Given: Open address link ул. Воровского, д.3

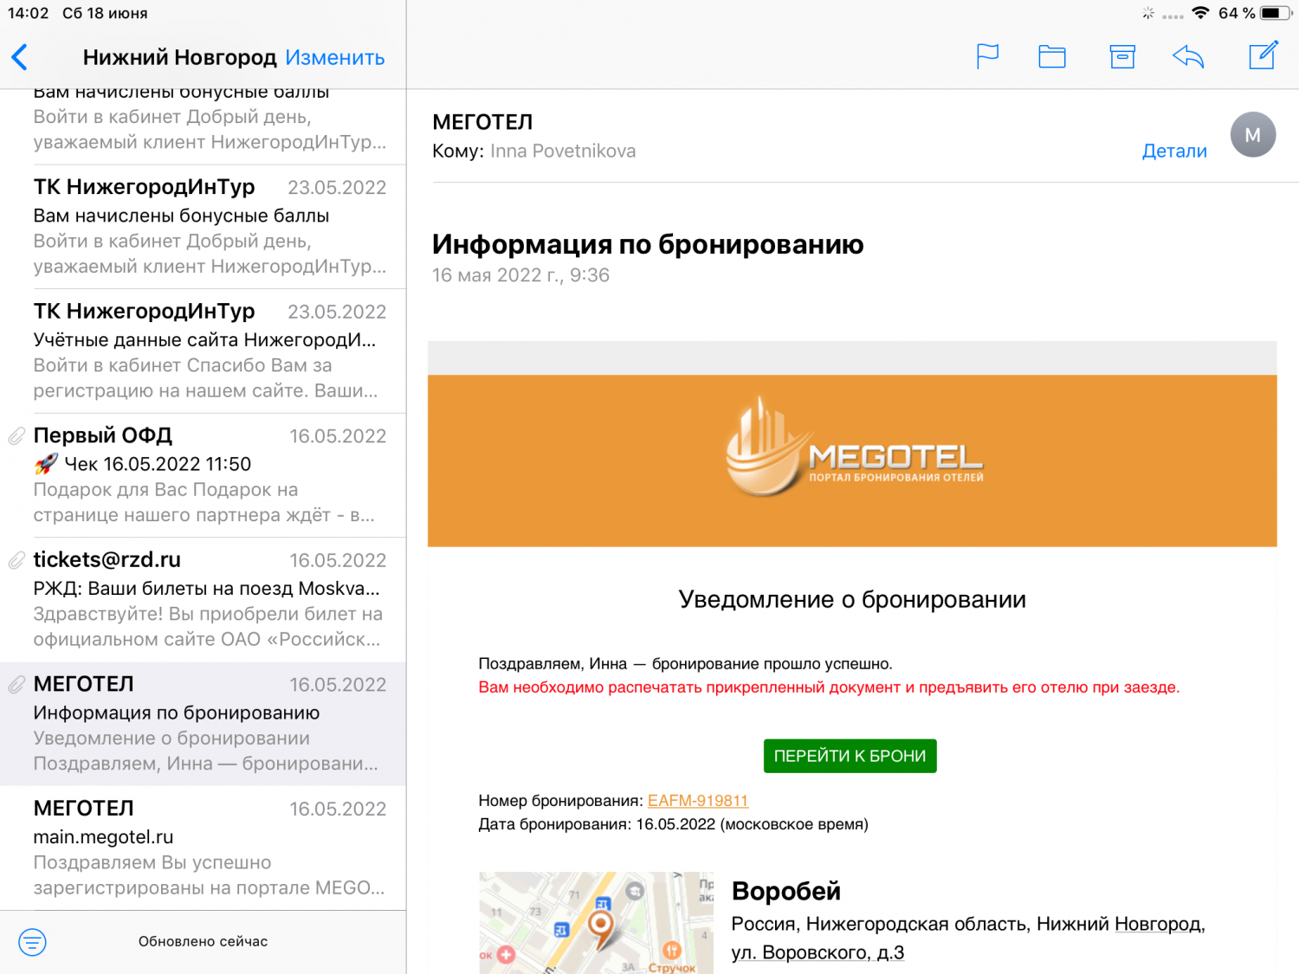Looking at the screenshot, I should pos(818,952).
